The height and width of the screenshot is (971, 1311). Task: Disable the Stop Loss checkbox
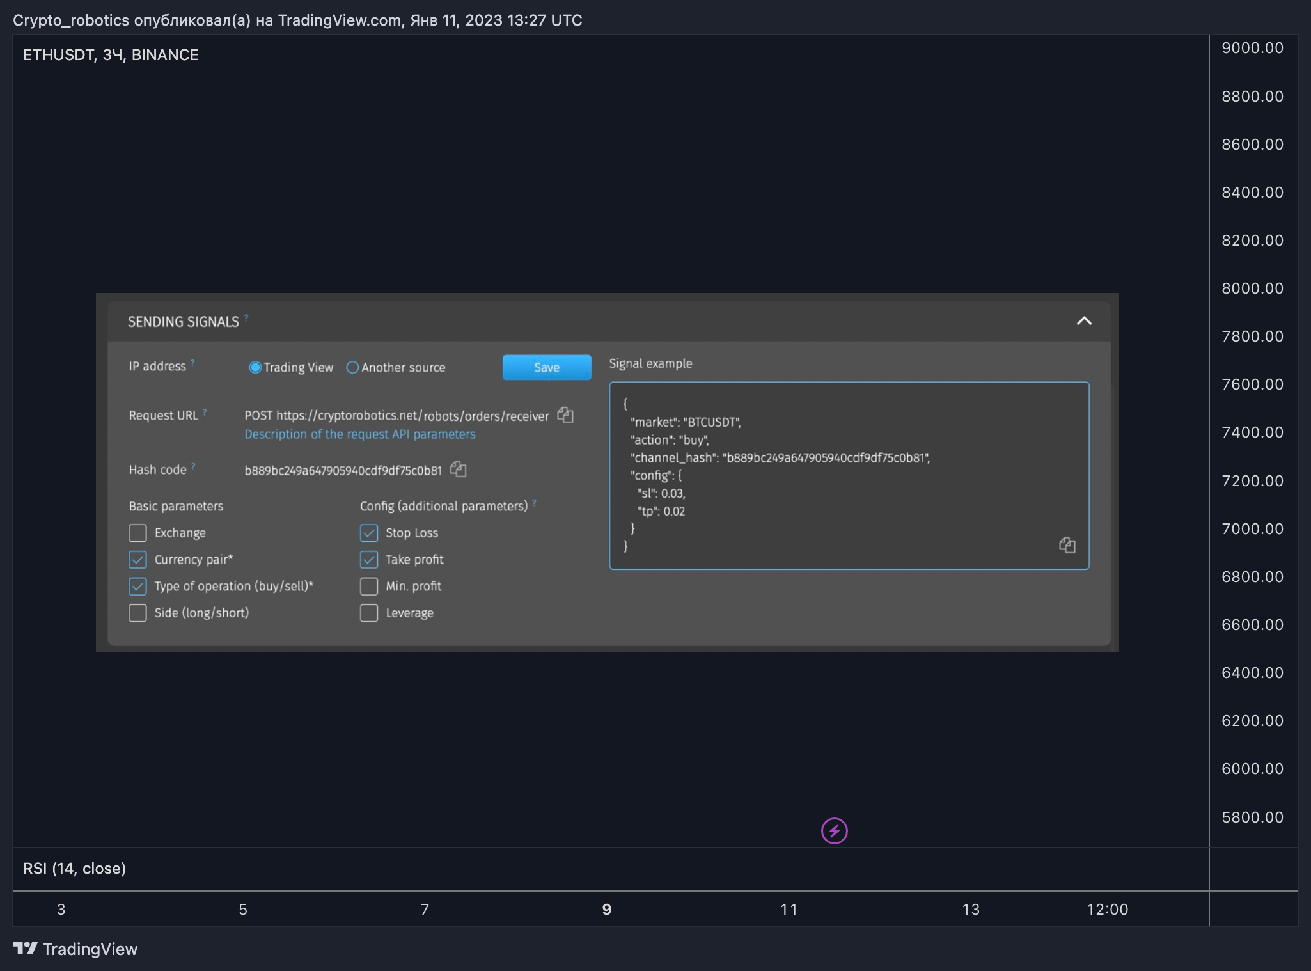[x=369, y=533]
